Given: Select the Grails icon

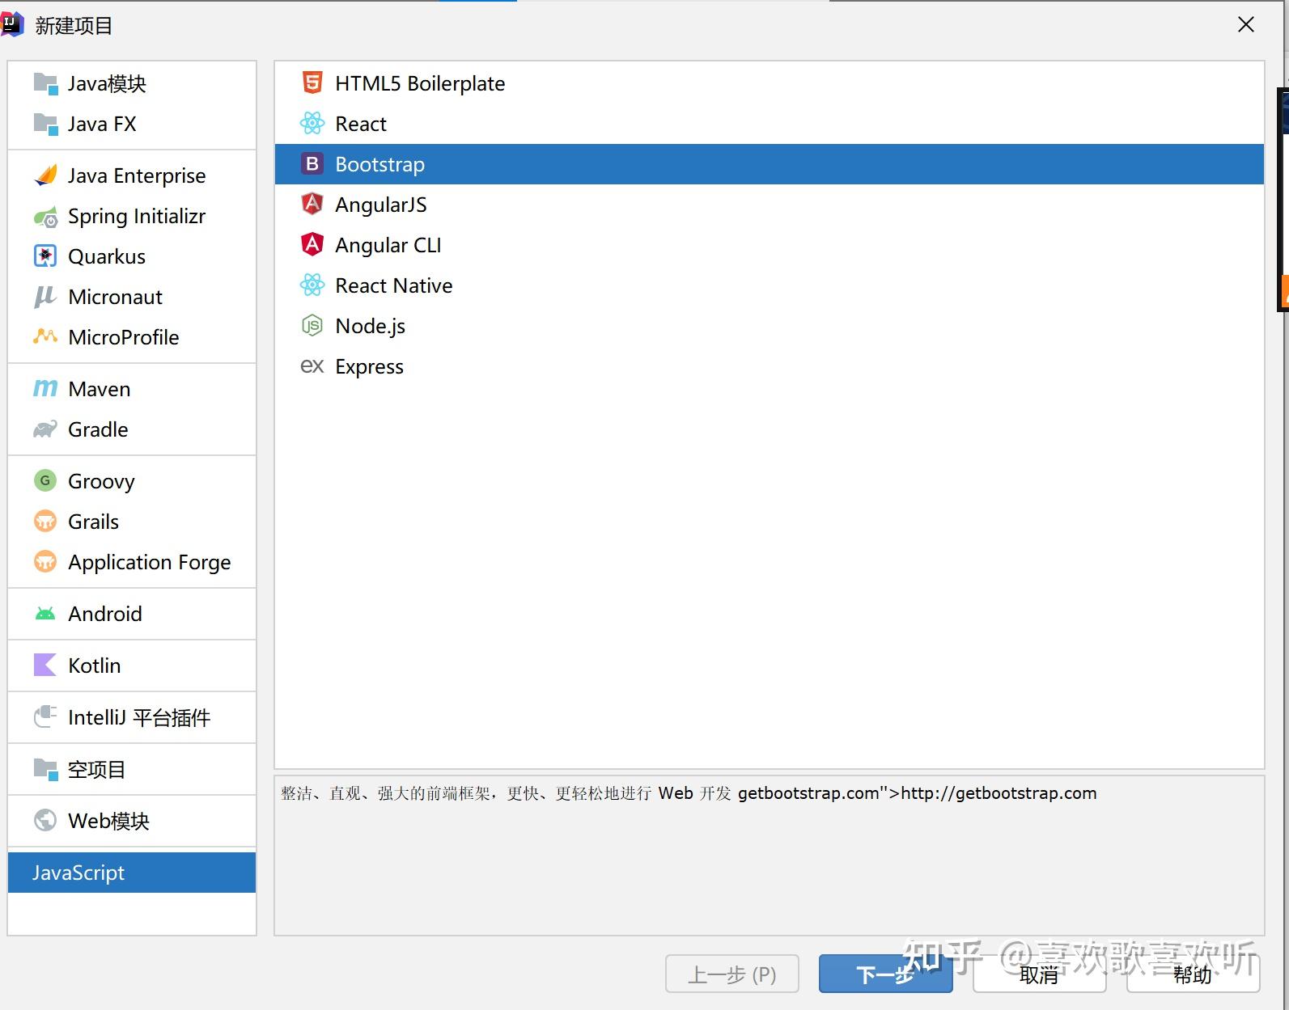Looking at the screenshot, I should (x=45, y=522).
